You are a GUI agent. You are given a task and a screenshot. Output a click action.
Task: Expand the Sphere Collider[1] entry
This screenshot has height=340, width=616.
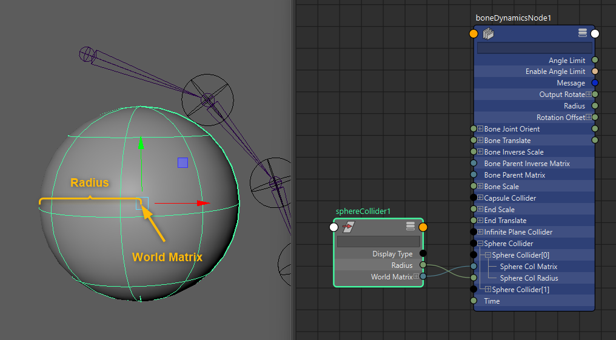click(x=488, y=290)
